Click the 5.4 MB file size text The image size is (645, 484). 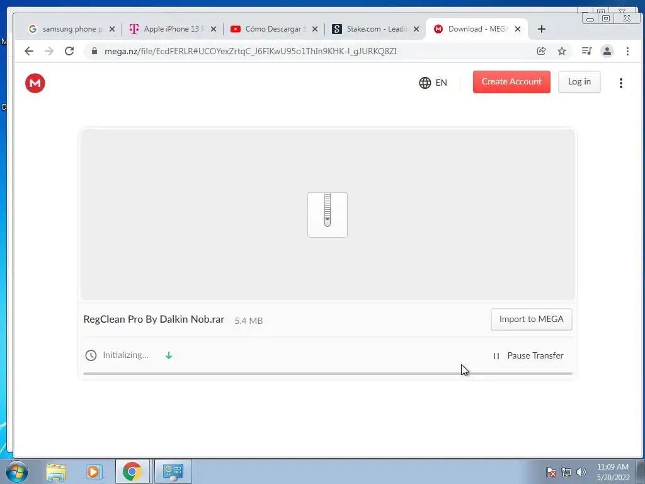pyautogui.click(x=248, y=321)
